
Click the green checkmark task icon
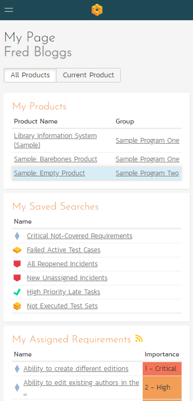point(17,292)
